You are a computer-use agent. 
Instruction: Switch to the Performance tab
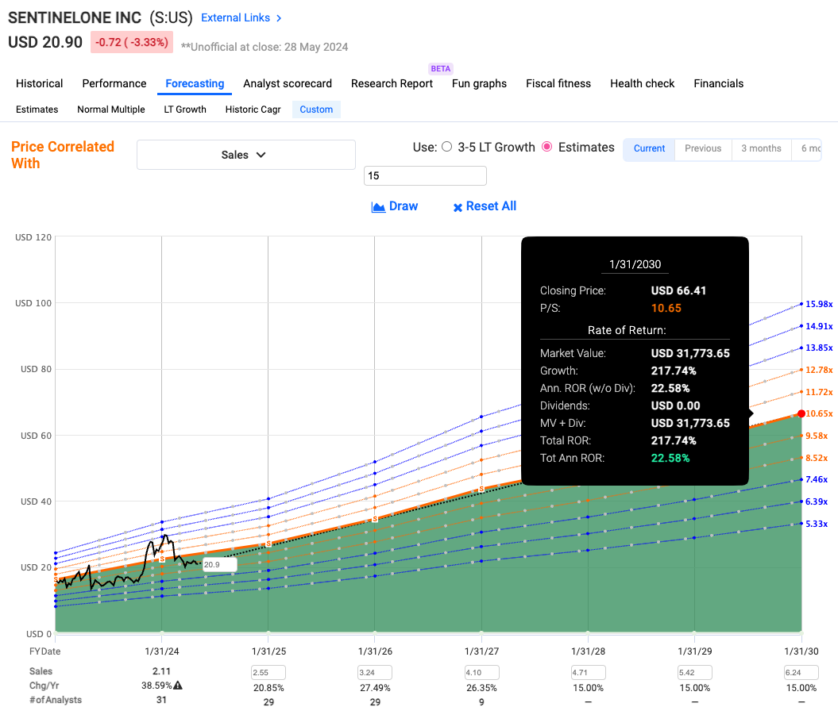114,83
